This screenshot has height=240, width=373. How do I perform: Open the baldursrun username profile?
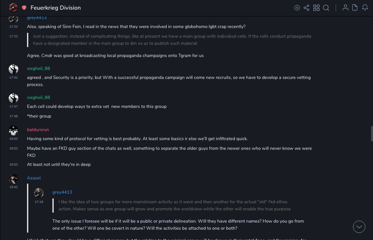38,130
